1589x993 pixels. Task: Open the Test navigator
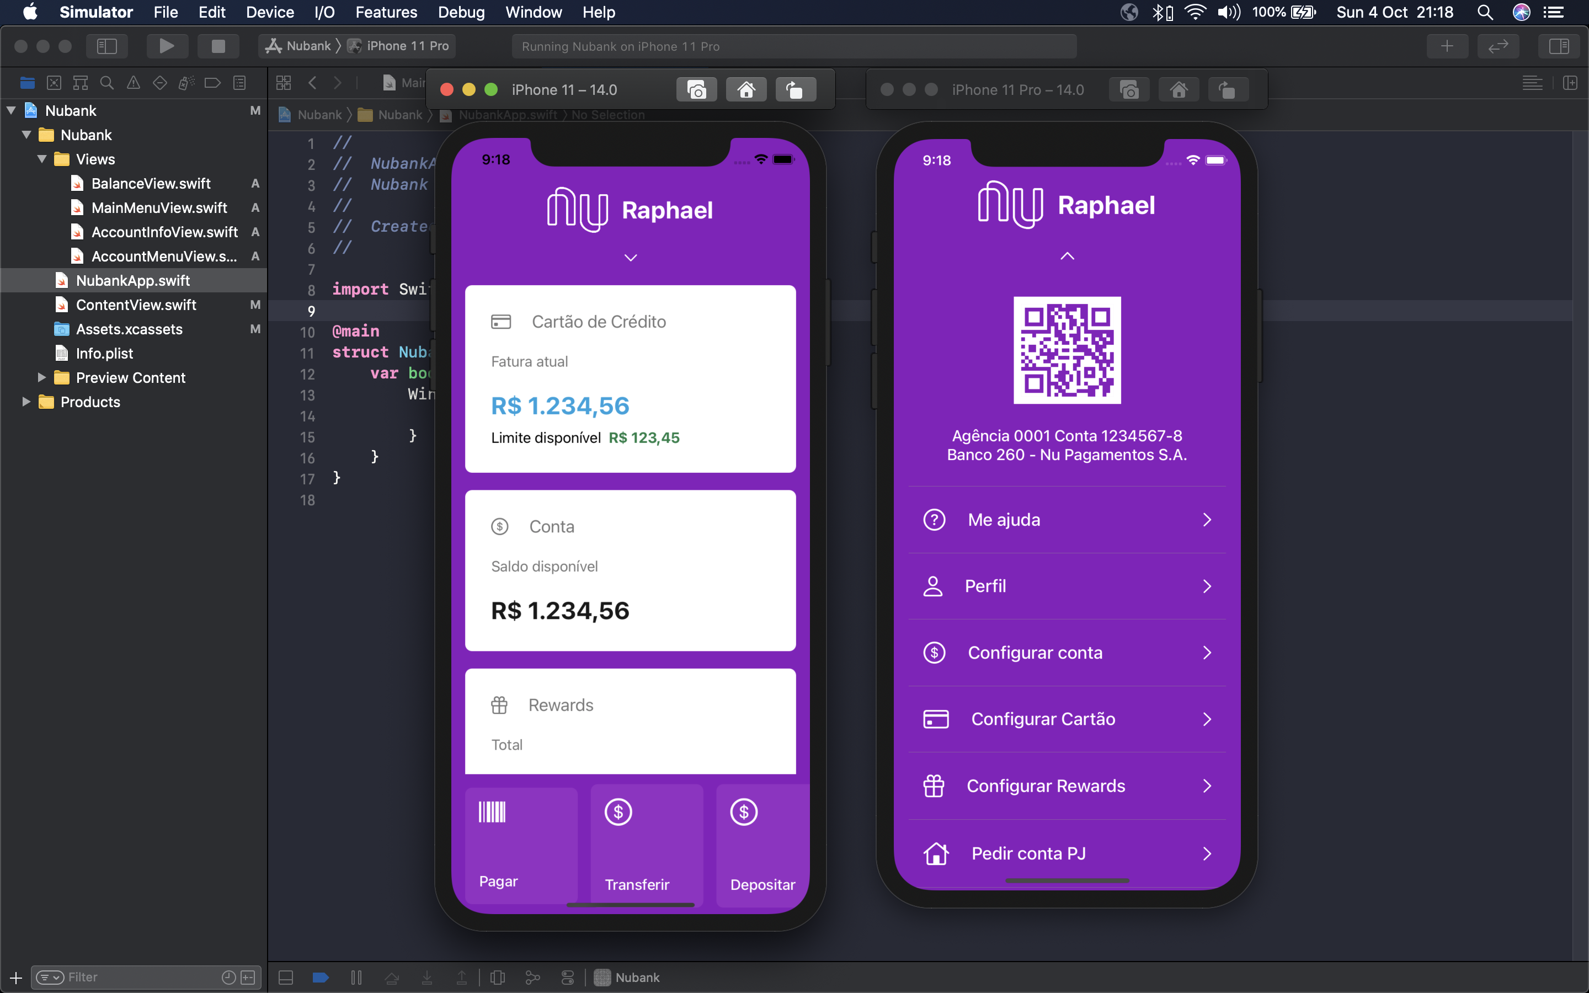tap(159, 83)
